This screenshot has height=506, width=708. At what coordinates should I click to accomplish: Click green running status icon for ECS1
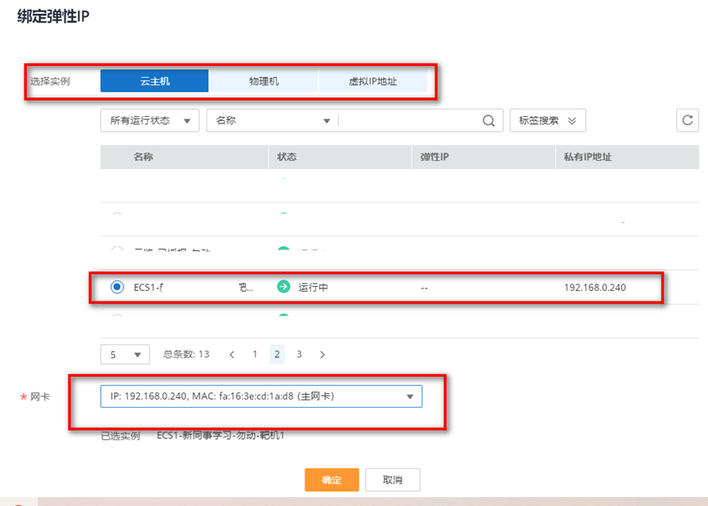pyautogui.click(x=283, y=287)
